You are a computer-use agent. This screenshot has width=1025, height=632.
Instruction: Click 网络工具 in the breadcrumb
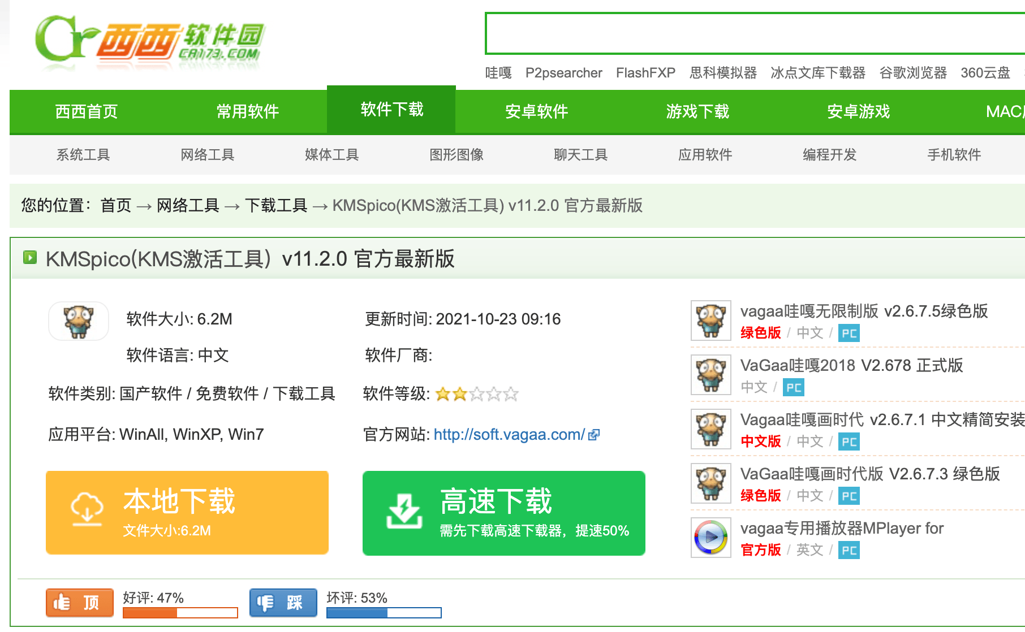click(188, 205)
